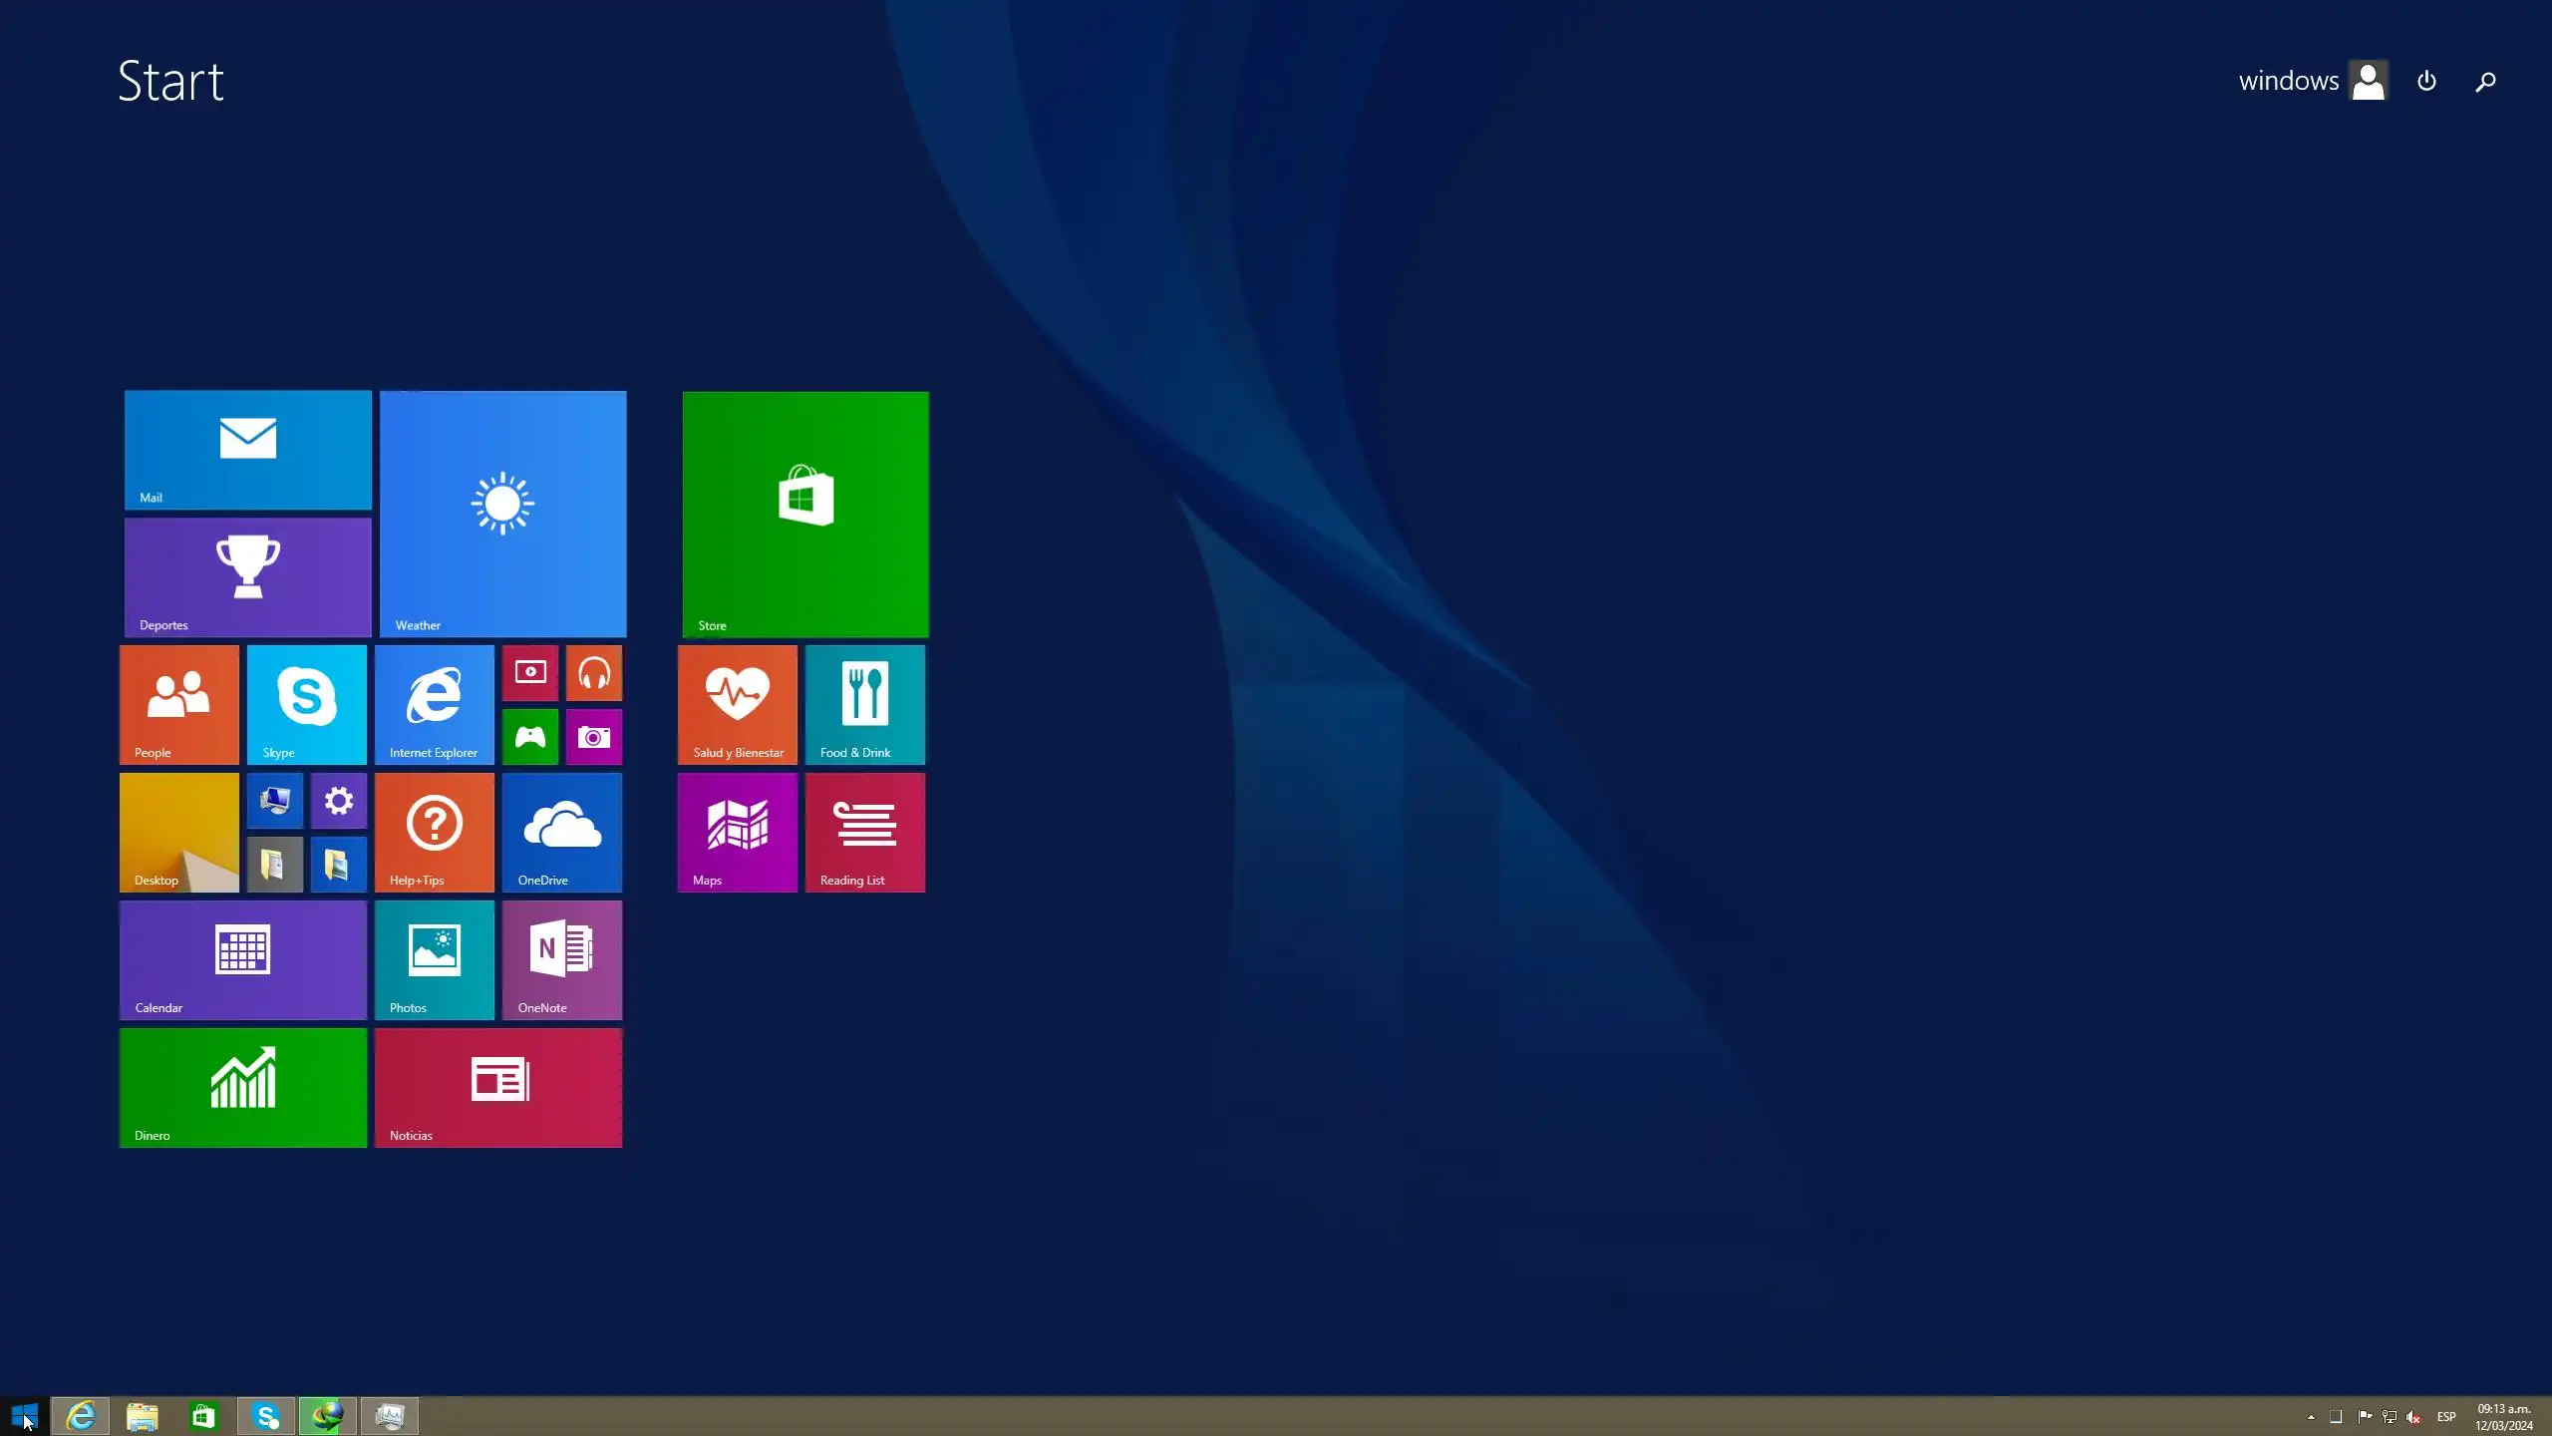Click the muted volume tray icon

point(2412,1417)
